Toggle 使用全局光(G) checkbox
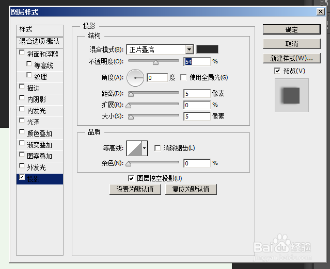The height and width of the screenshot is (269, 330). pyautogui.click(x=183, y=77)
